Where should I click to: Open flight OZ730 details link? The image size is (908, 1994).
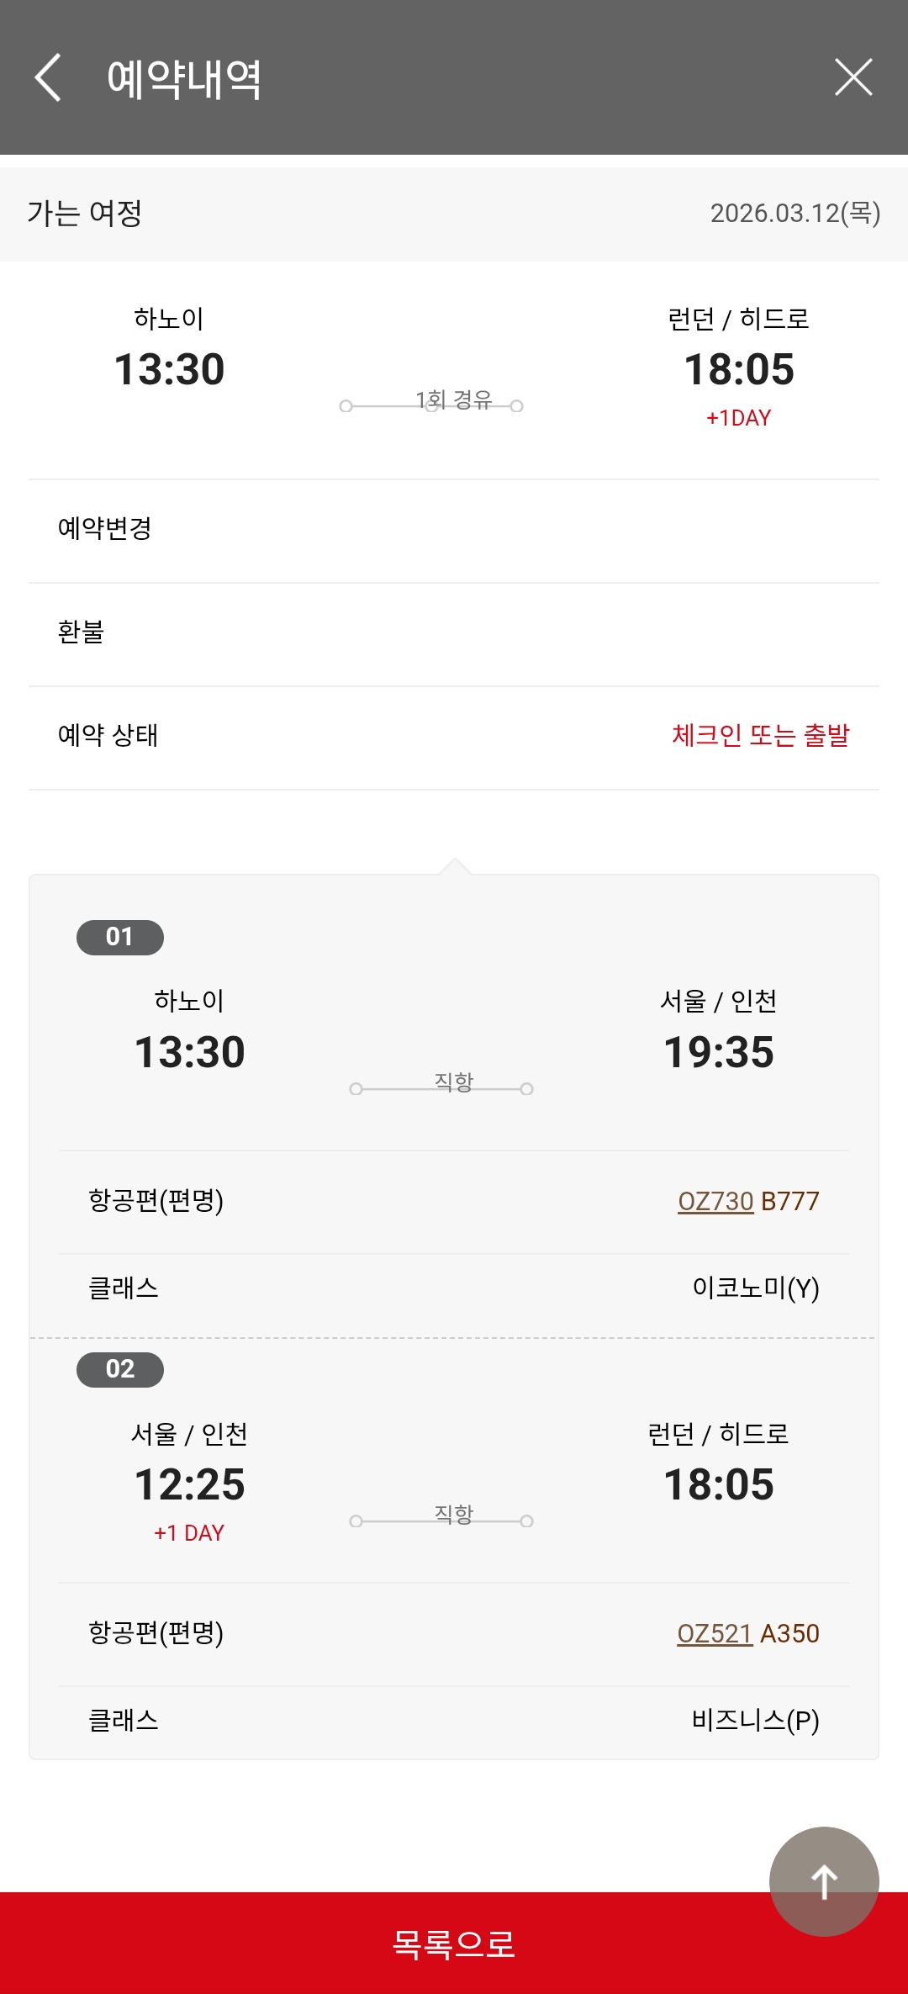coord(715,1201)
